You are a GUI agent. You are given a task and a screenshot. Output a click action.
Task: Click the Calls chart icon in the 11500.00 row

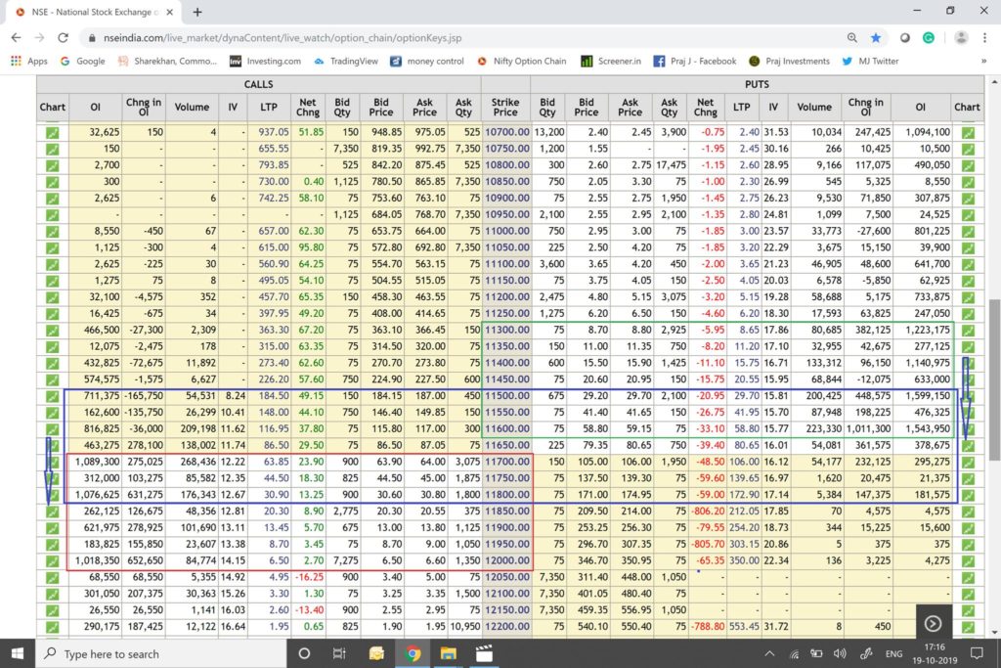[x=52, y=396]
